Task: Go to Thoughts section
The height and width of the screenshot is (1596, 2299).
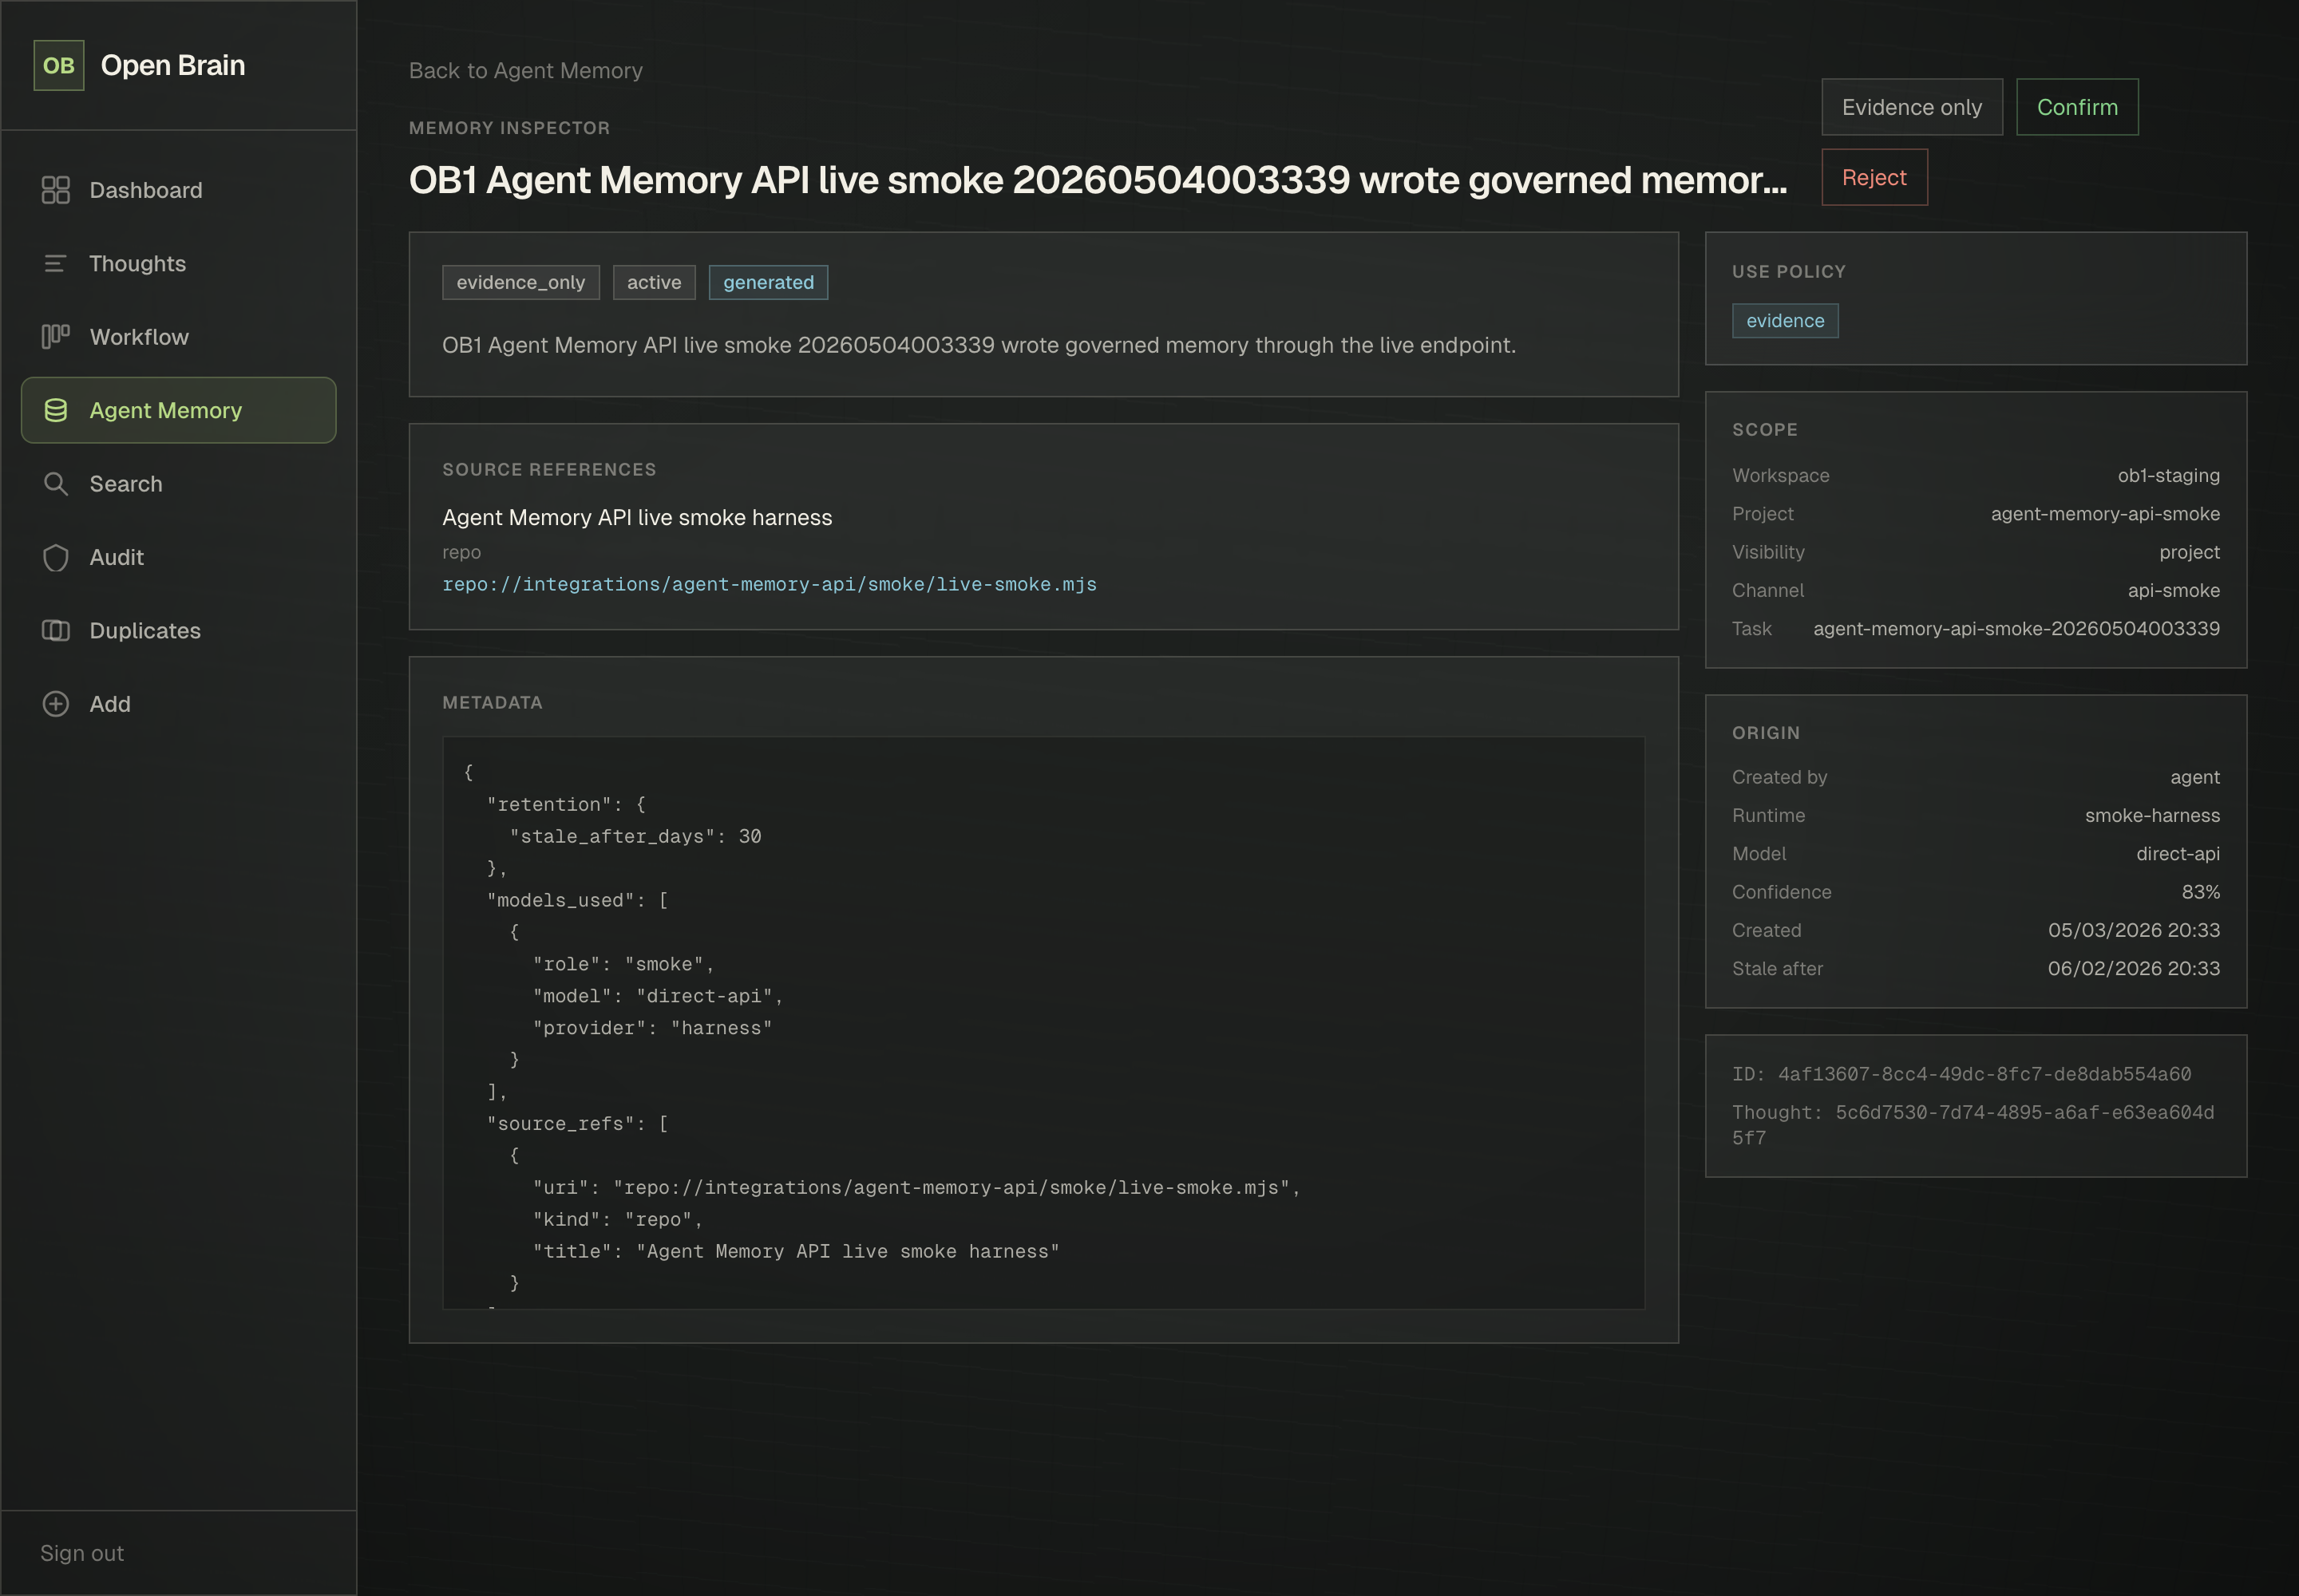Action: pos(178,263)
